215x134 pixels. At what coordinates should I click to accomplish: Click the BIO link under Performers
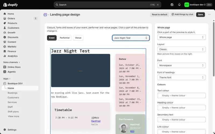click(x=132, y=131)
